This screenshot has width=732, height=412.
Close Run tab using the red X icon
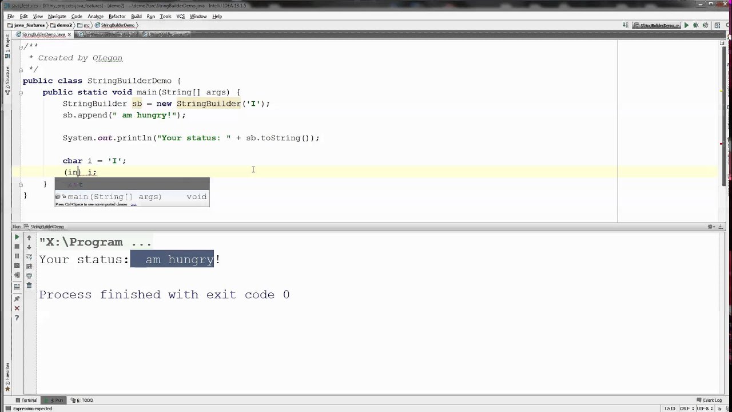tap(17, 308)
